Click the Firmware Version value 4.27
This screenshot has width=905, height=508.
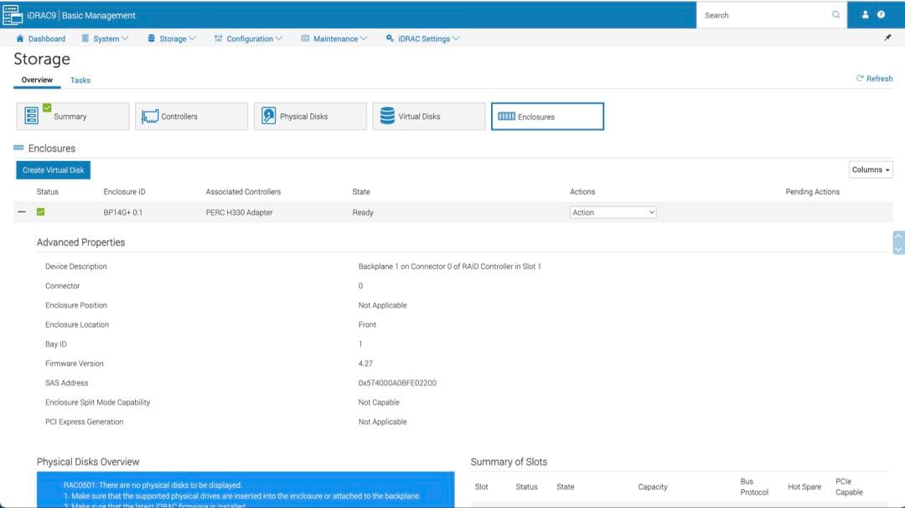point(365,363)
